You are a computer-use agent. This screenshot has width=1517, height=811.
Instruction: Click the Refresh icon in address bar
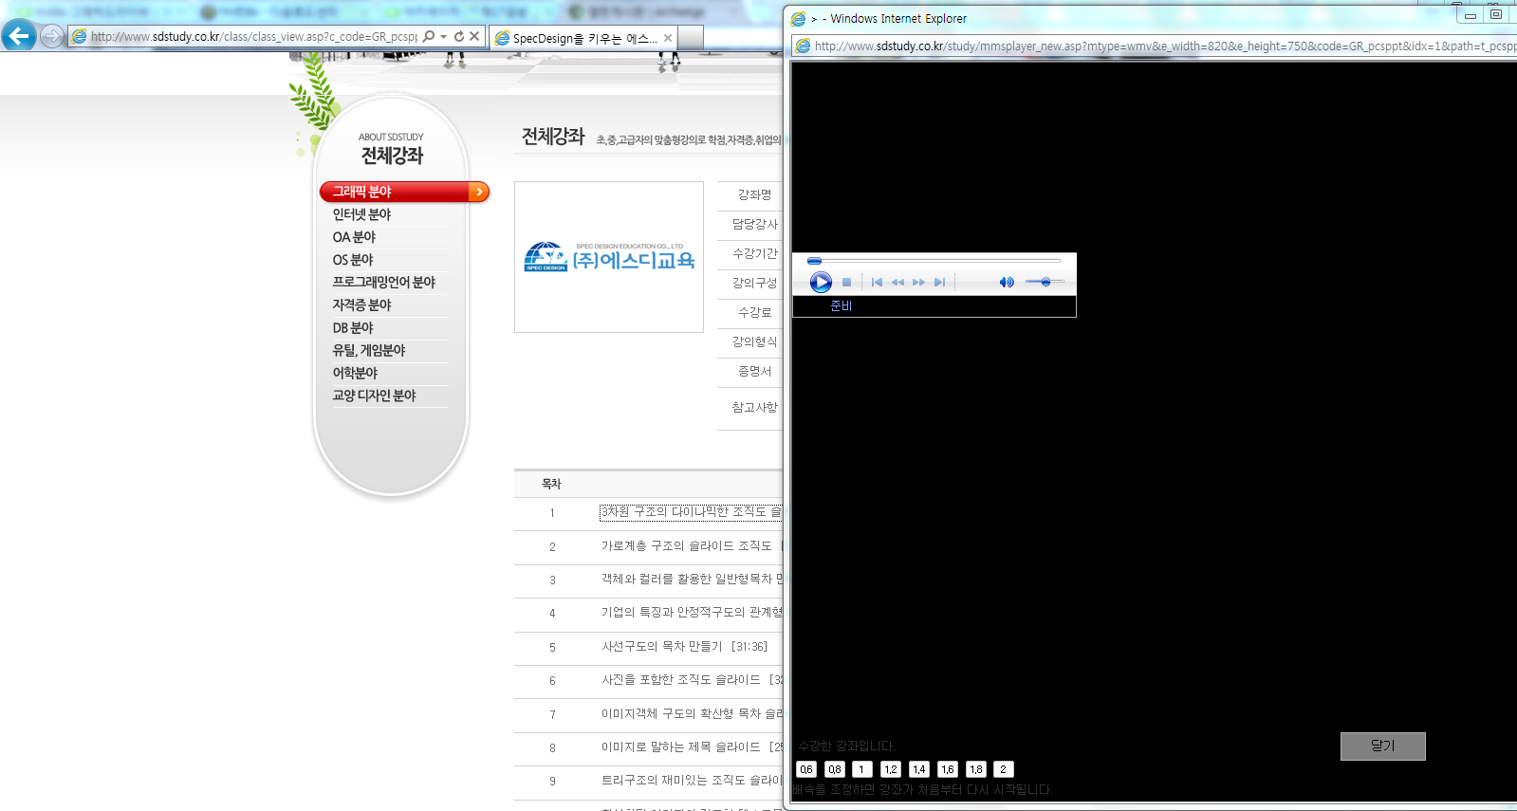[x=459, y=36]
